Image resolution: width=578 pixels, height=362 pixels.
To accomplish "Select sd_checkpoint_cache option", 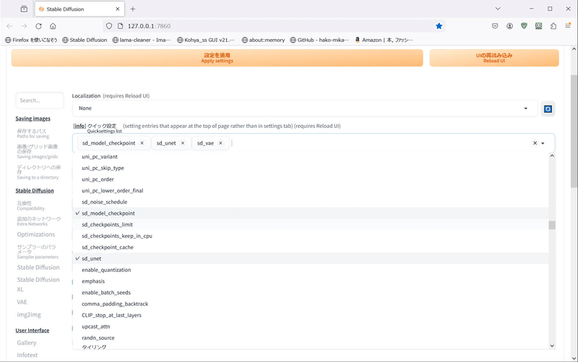I will 311,247.
